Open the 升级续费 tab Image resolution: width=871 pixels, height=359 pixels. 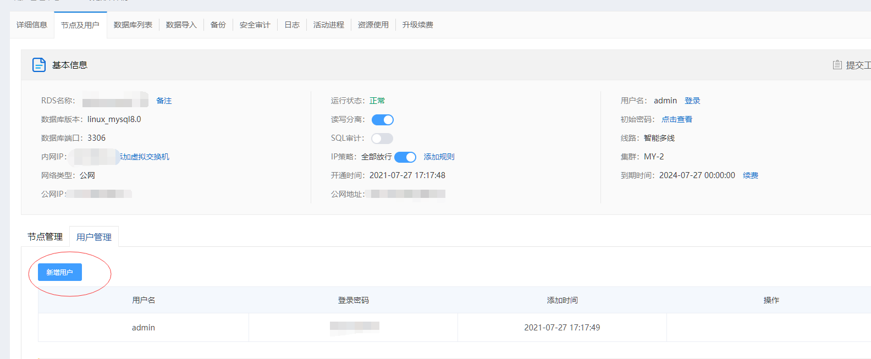418,25
